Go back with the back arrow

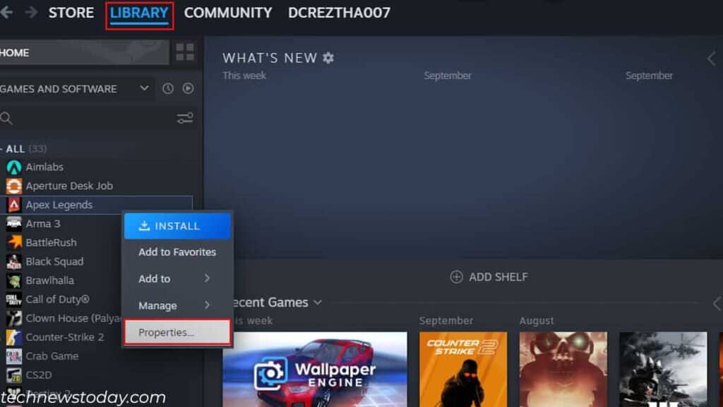[6, 13]
